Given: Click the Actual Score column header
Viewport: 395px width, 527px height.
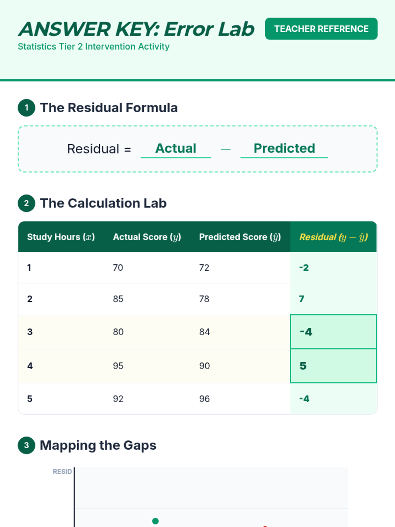Looking at the screenshot, I should pyautogui.click(x=147, y=237).
